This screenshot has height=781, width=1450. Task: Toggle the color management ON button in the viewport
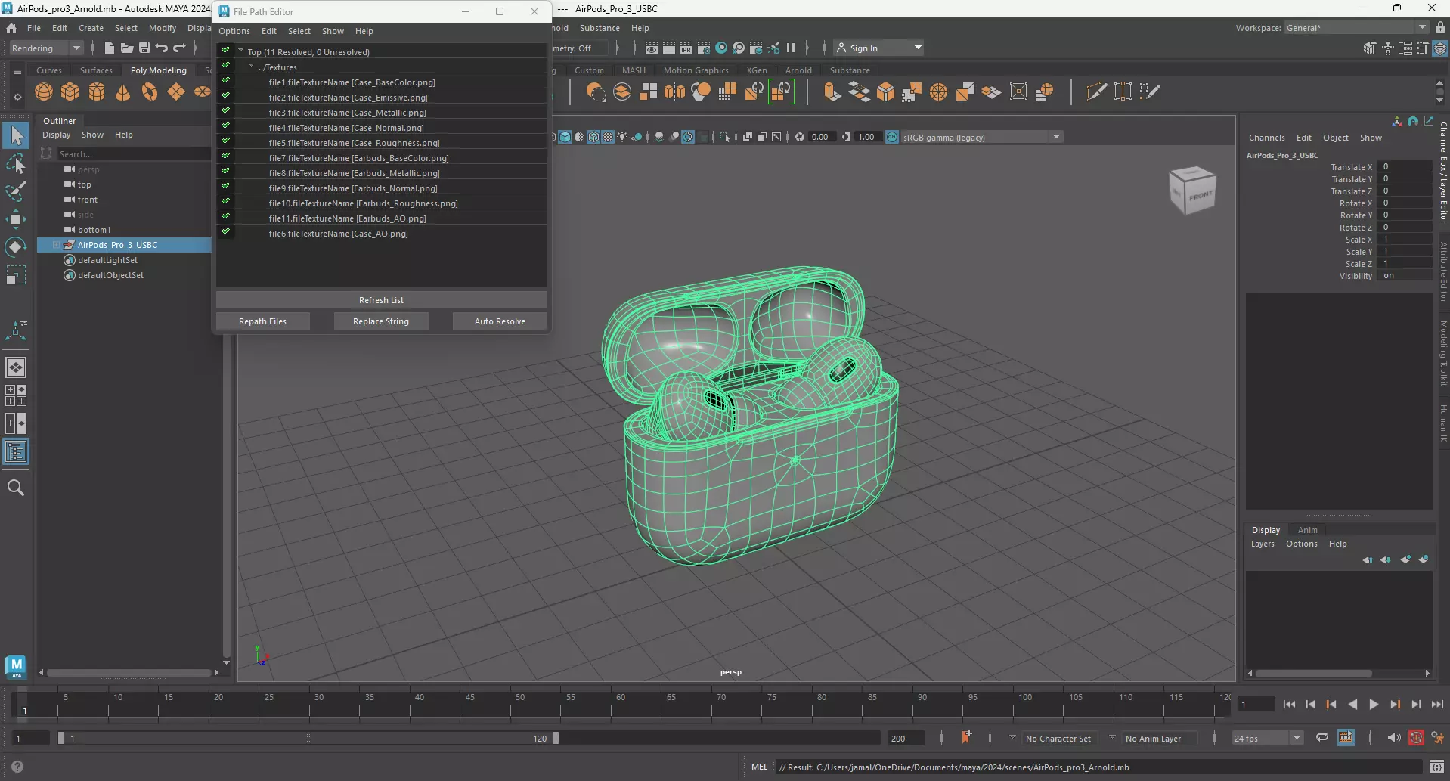(892, 137)
